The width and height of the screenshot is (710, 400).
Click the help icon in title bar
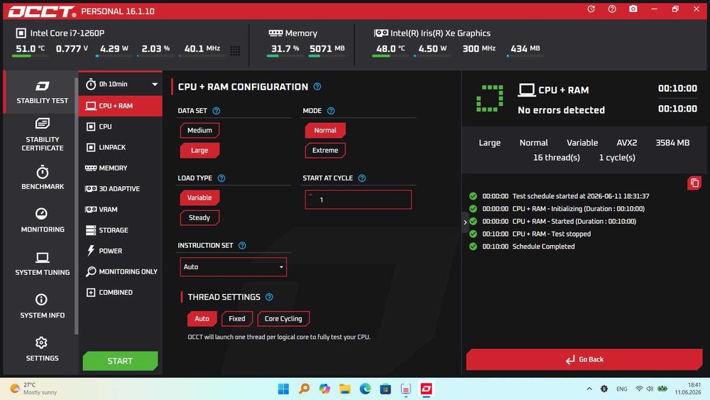coord(612,9)
